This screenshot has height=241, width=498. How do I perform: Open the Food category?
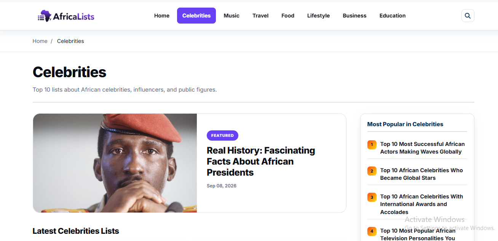[x=288, y=16]
